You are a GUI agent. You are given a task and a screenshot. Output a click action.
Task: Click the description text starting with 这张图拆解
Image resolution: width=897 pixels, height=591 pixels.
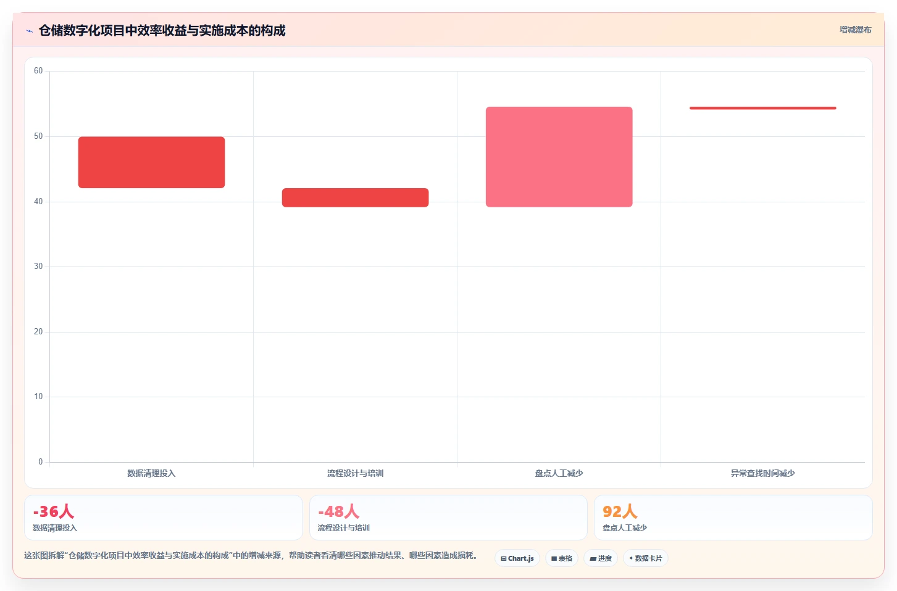251,555
